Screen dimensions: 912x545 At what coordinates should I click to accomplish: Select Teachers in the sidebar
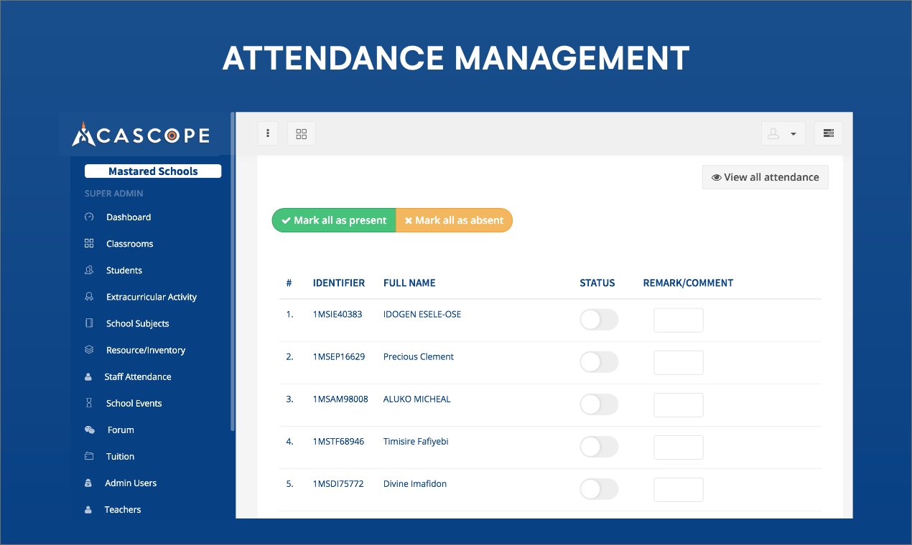coord(123,509)
